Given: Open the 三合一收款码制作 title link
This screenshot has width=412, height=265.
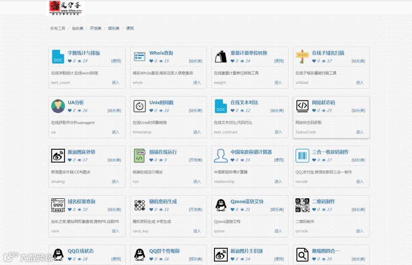Looking at the screenshot, I should coord(330,152).
